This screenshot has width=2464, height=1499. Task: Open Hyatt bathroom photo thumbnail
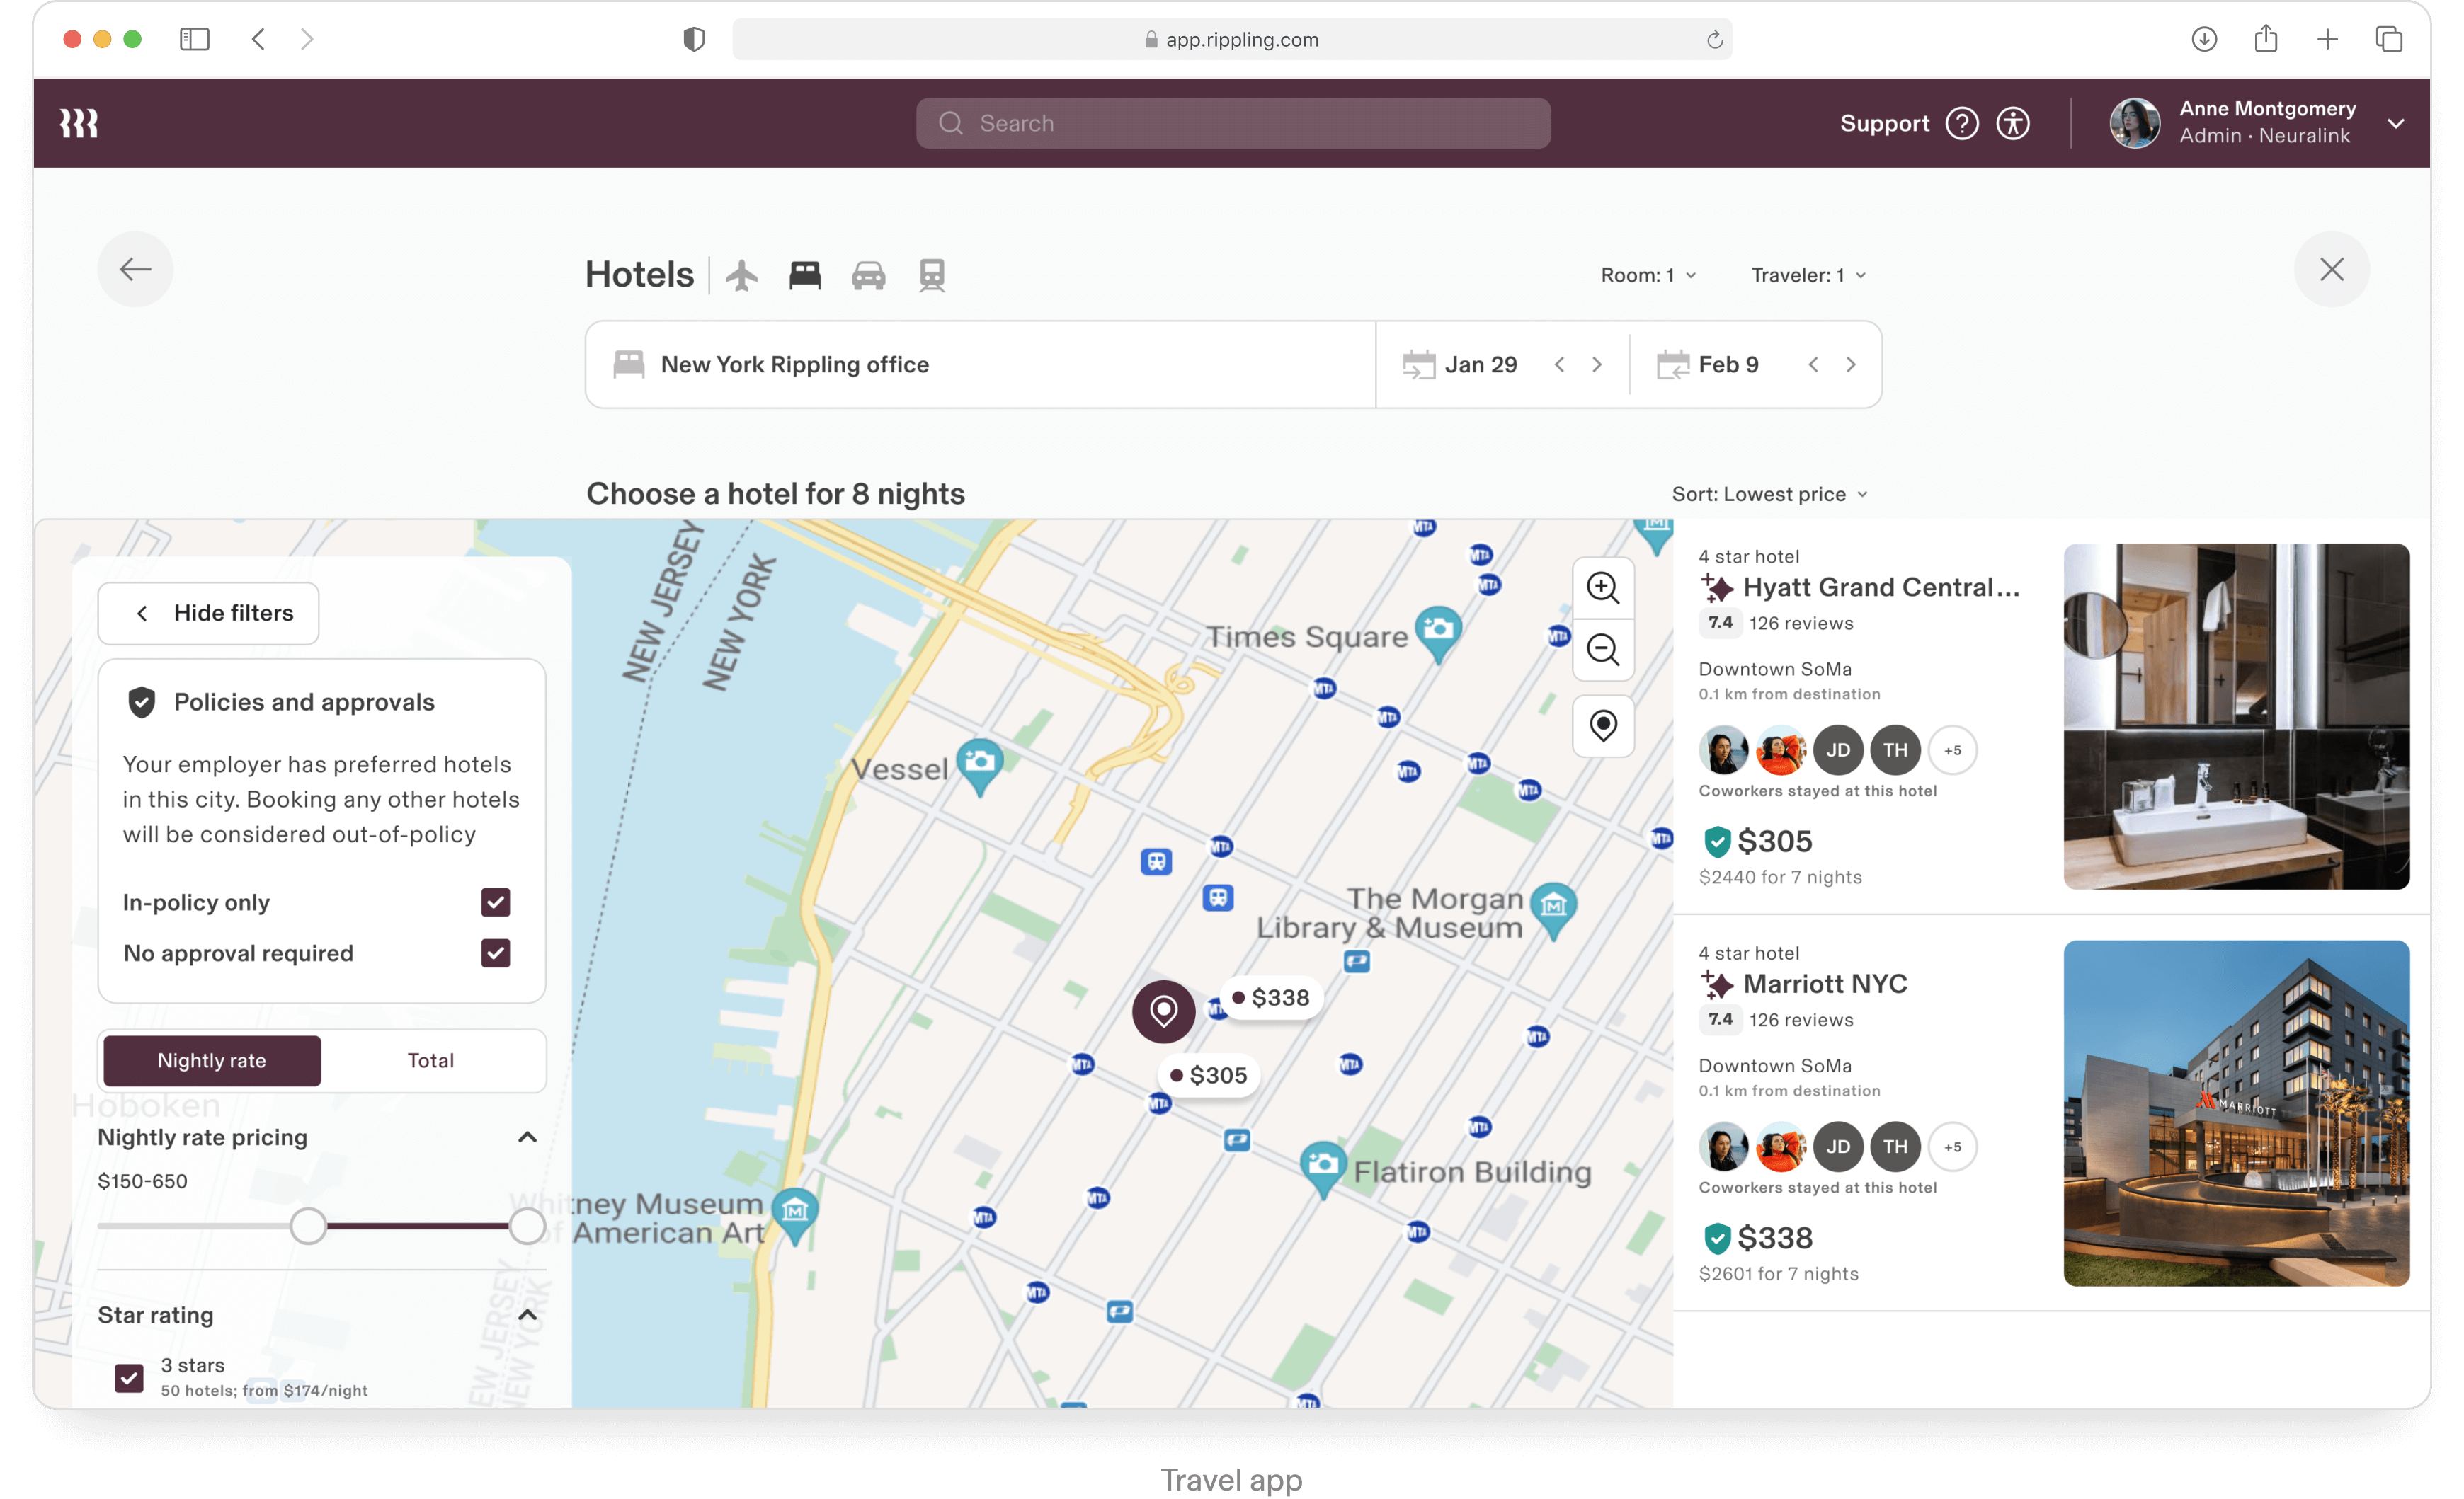click(x=2236, y=716)
